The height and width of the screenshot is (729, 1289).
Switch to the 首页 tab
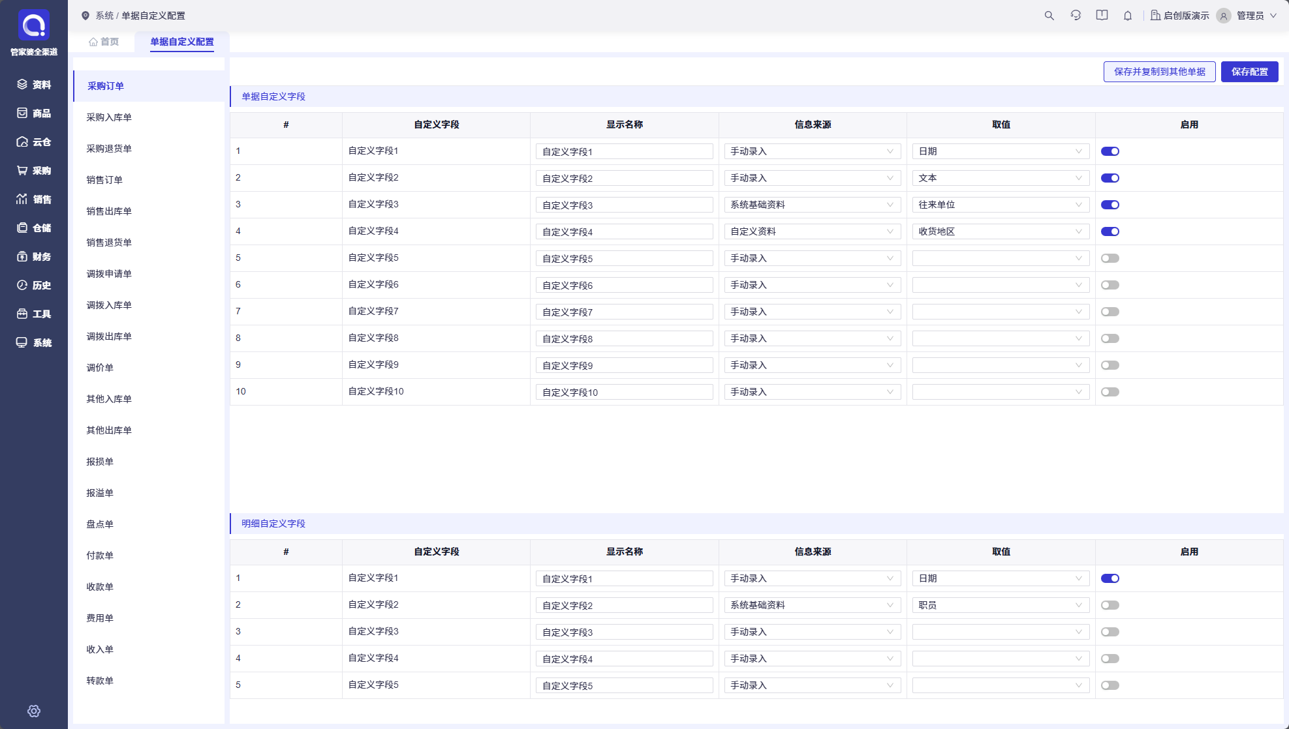coord(104,42)
